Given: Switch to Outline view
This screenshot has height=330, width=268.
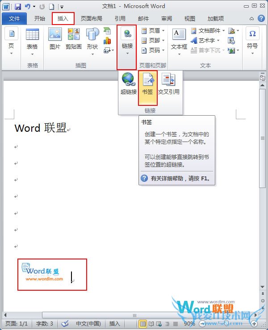Looking at the screenshot, I should (x=167, y=324).
